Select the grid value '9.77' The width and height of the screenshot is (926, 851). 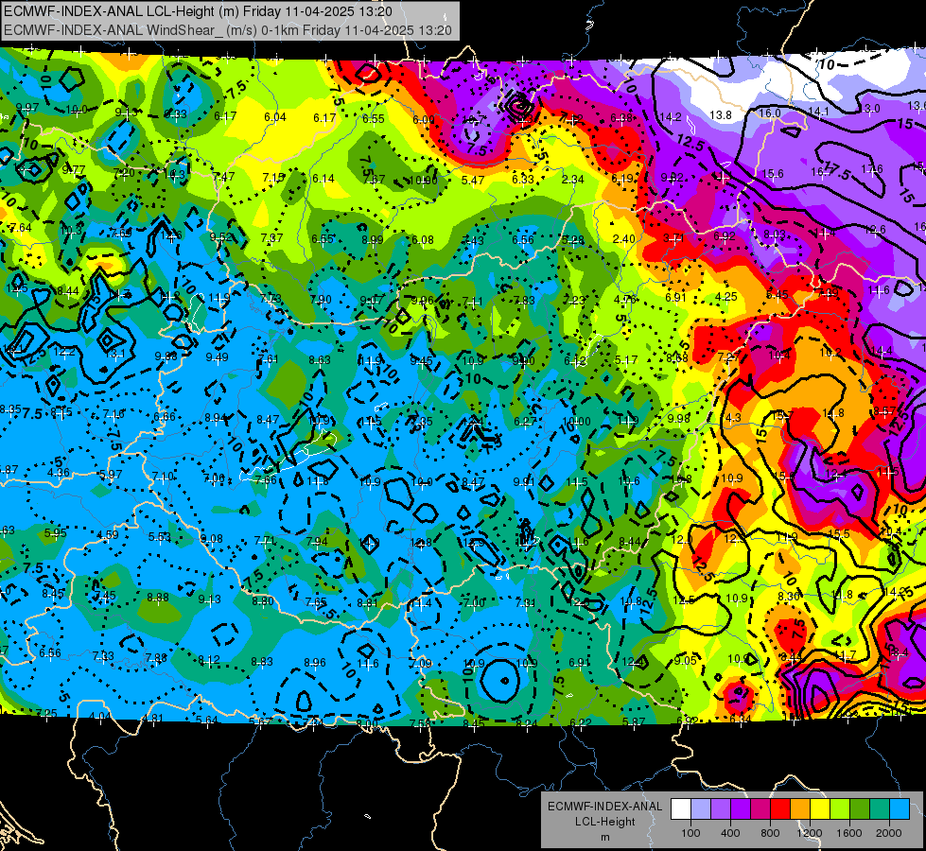click(x=73, y=170)
